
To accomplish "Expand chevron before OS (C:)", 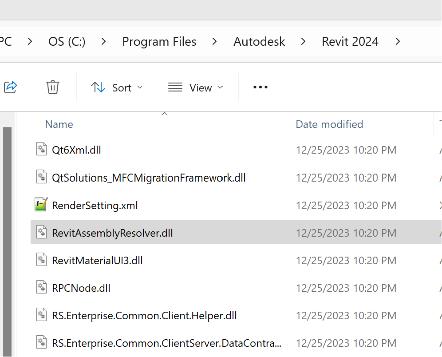I will pyautogui.click(x=30, y=42).
